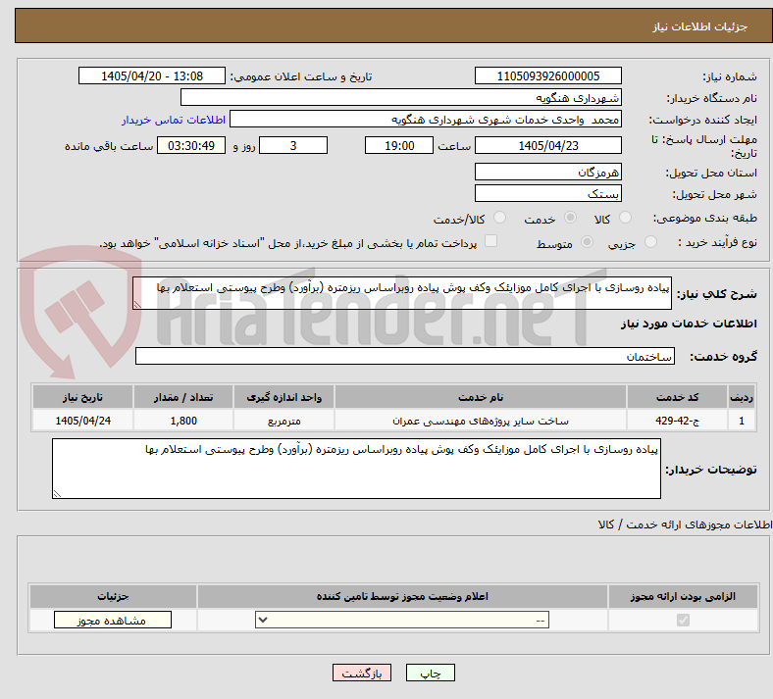Click service code cell ج-42-429

(x=678, y=421)
